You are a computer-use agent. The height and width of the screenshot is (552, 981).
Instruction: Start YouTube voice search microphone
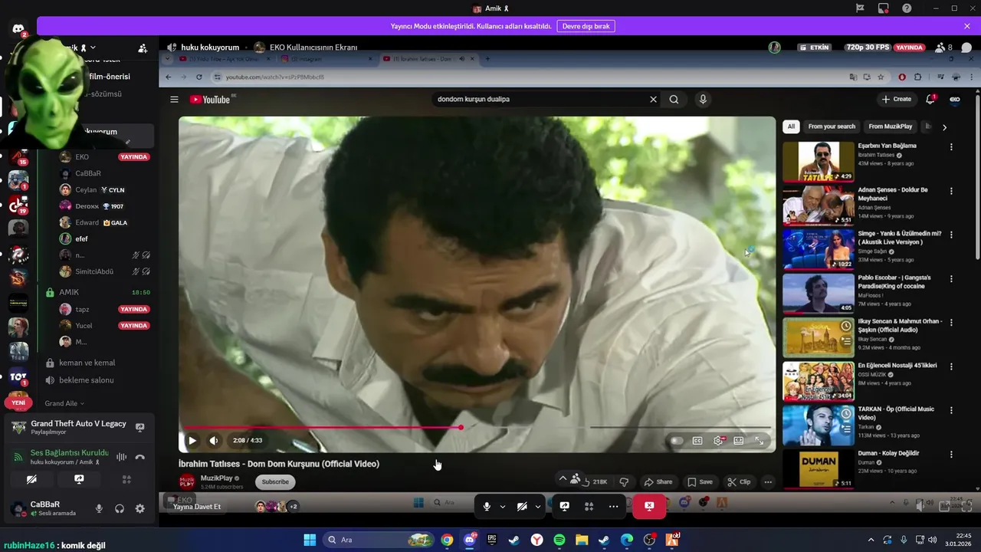coord(702,100)
